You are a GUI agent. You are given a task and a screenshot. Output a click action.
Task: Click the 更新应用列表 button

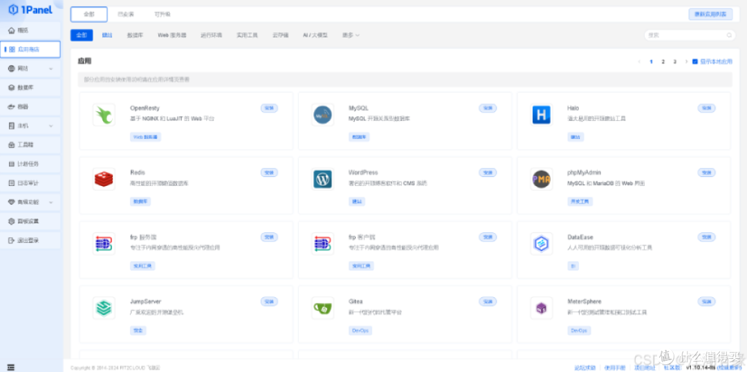point(710,14)
